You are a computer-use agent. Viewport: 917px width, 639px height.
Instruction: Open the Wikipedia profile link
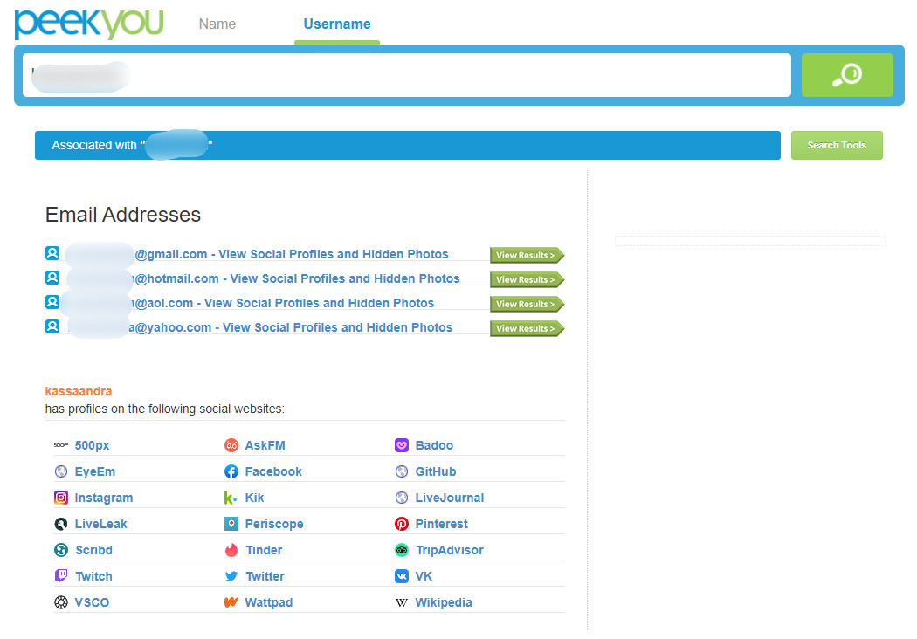pos(444,602)
